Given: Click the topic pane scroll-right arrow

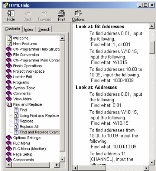Looking at the screenshot, I should (x=147, y=168).
